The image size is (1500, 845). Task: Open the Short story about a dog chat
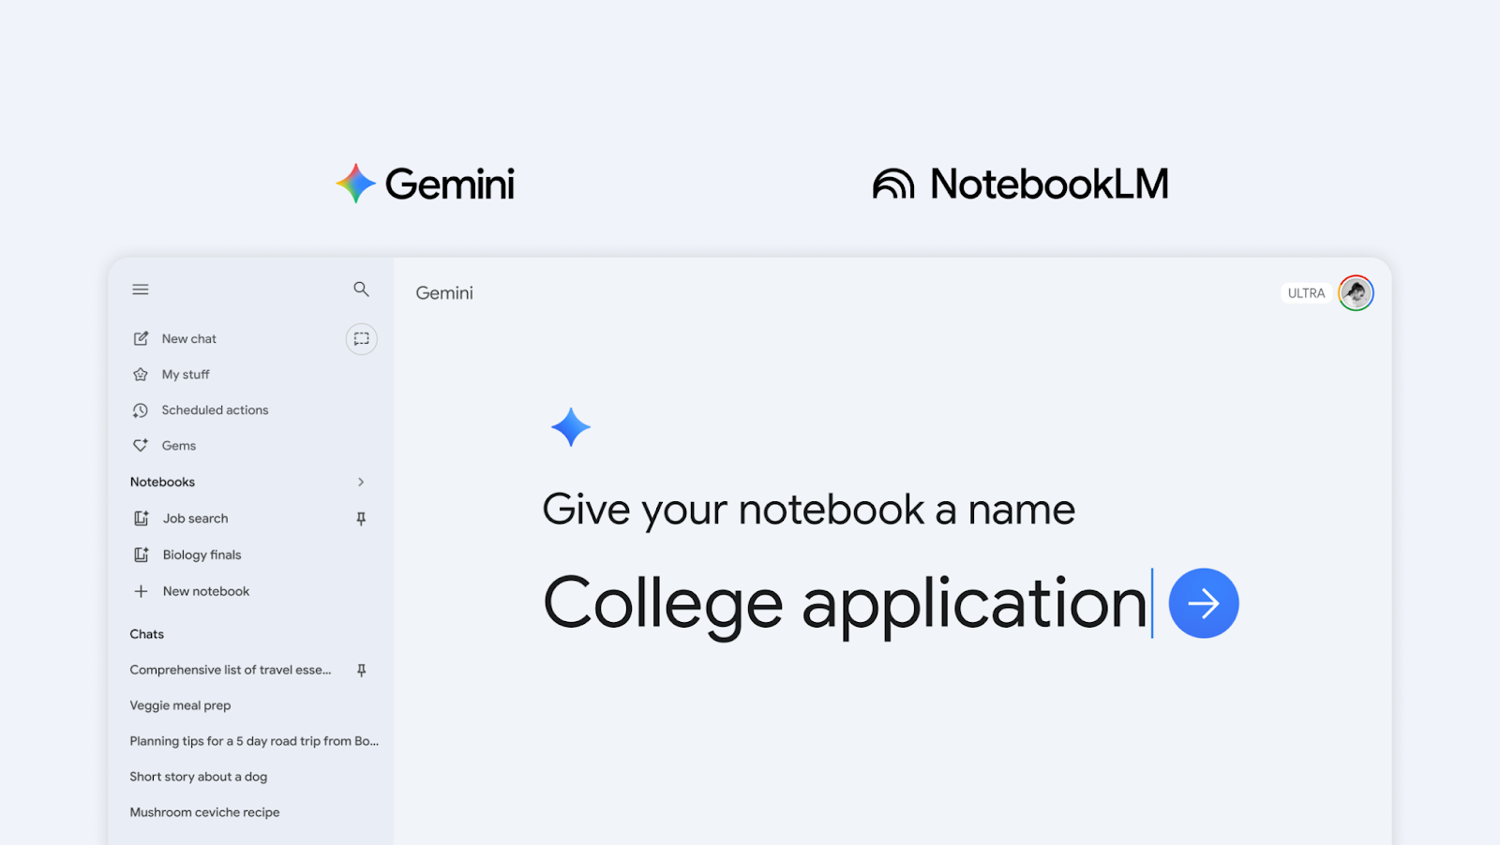coord(198,776)
